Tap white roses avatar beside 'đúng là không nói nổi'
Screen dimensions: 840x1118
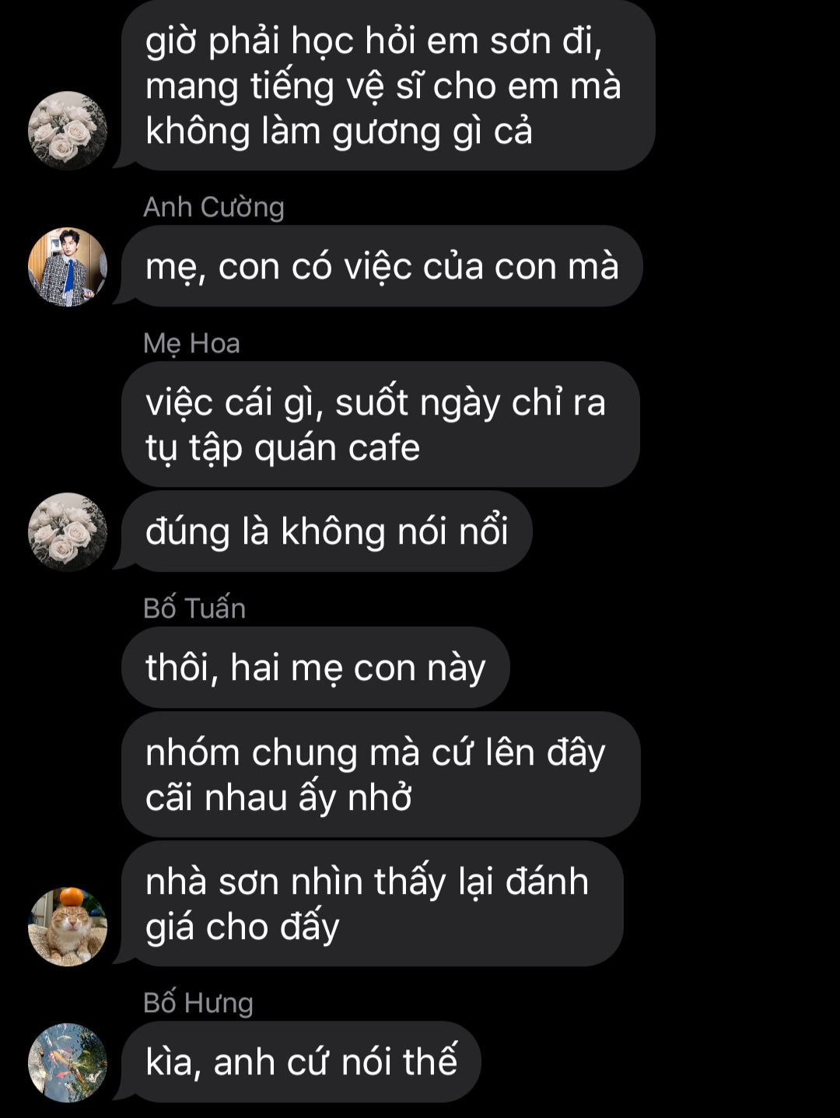coord(68,532)
